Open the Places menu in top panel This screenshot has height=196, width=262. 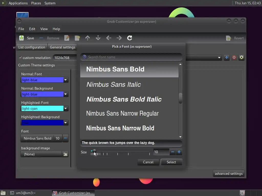click(36, 3)
